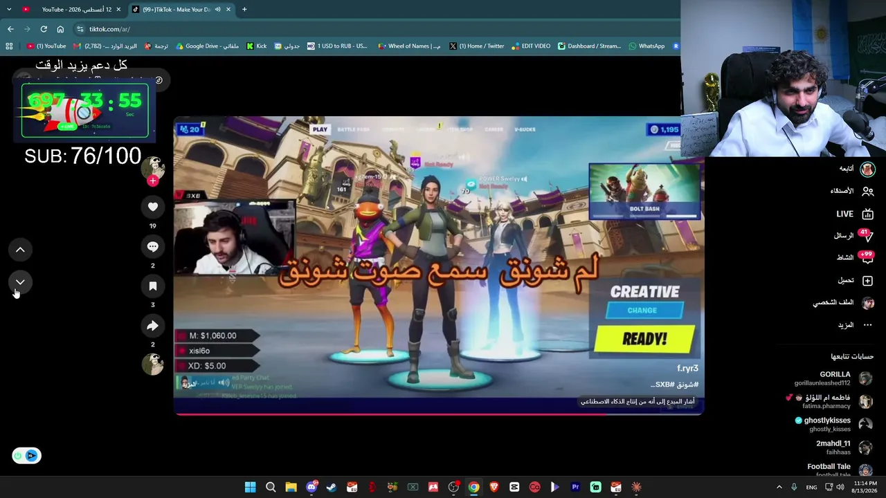Open the Home / Twitter bookmark

point(477,46)
